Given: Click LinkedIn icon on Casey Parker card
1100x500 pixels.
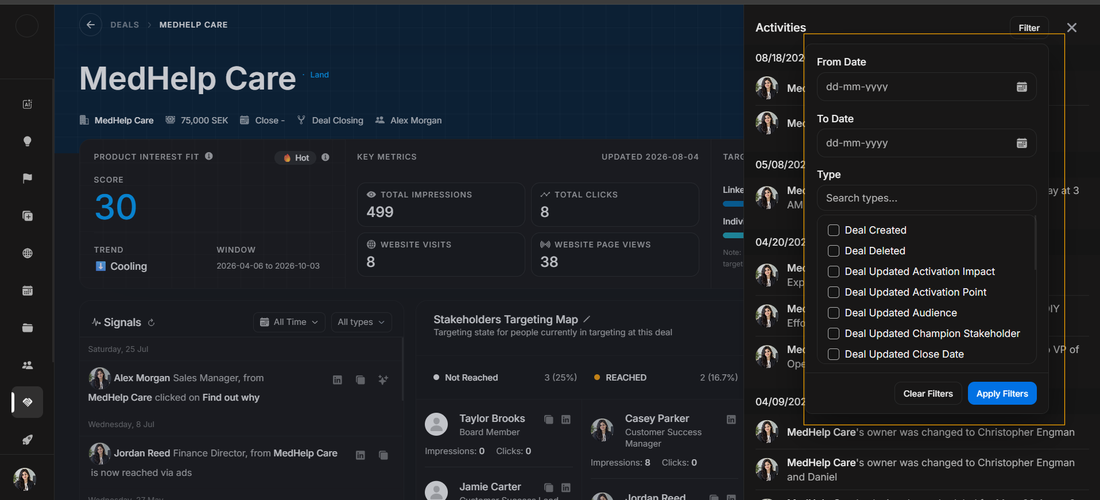Looking at the screenshot, I should [731, 420].
